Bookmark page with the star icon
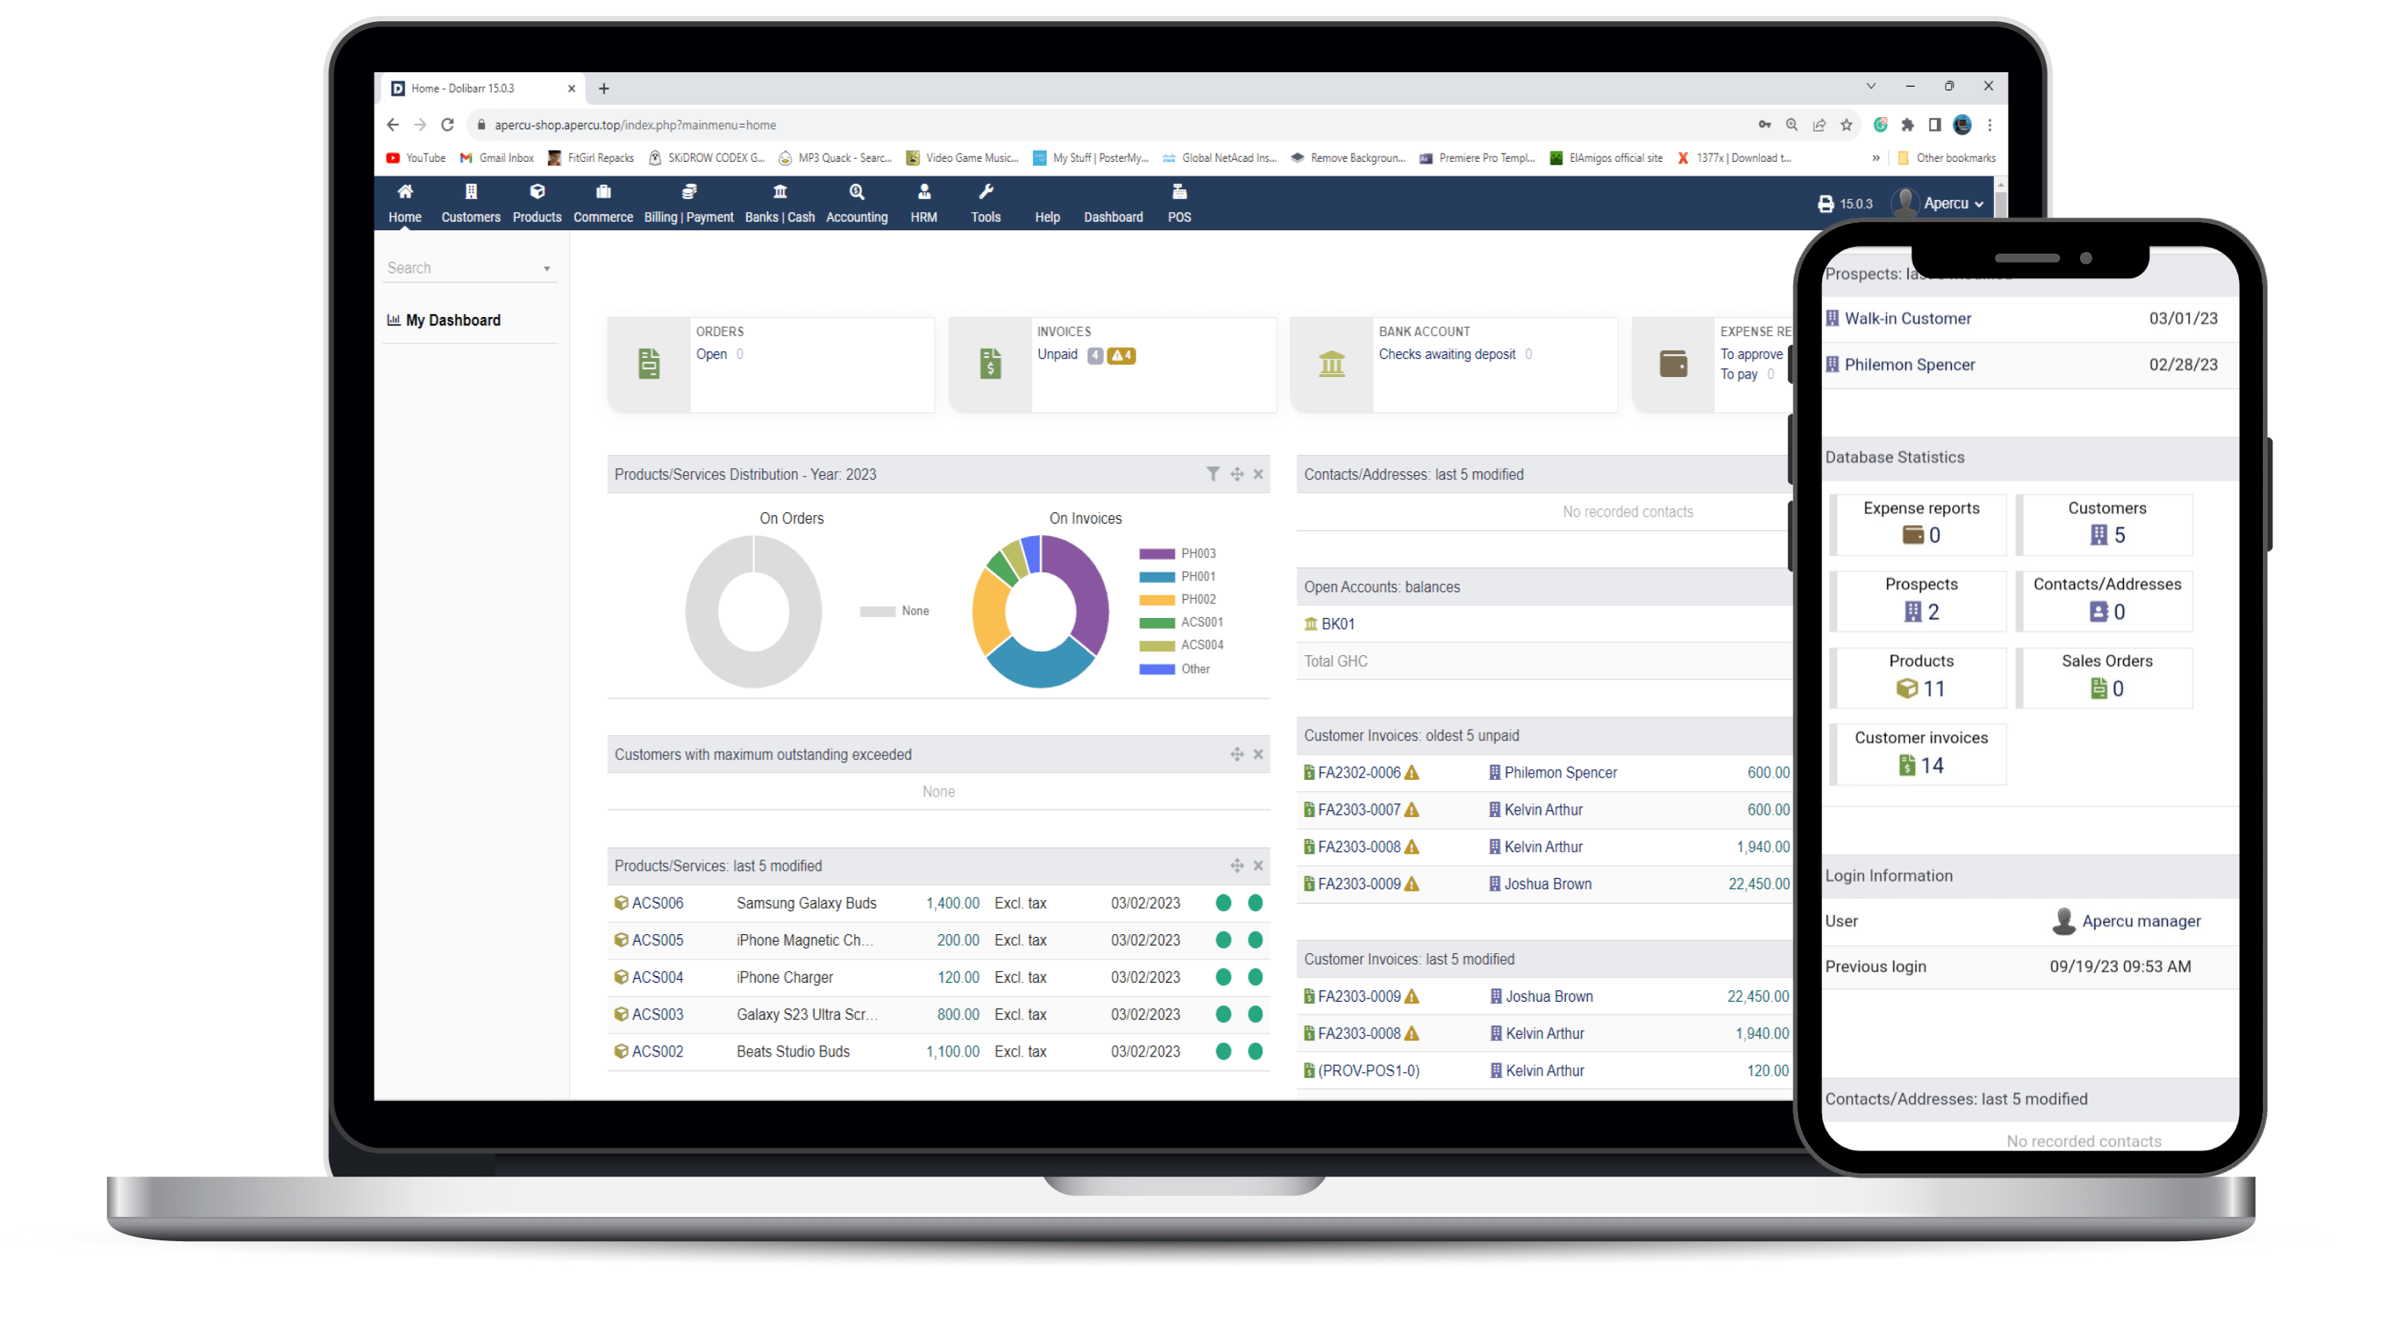Image resolution: width=2384 pixels, height=1321 pixels. point(1847,124)
